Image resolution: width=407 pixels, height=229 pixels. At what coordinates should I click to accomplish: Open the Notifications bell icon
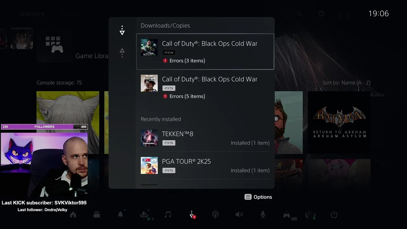point(121,215)
